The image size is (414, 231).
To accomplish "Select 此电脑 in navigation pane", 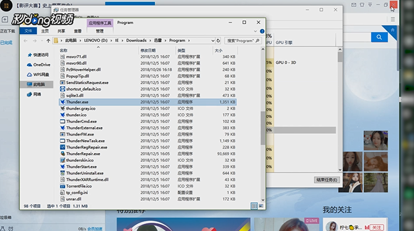I will [36, 85].
